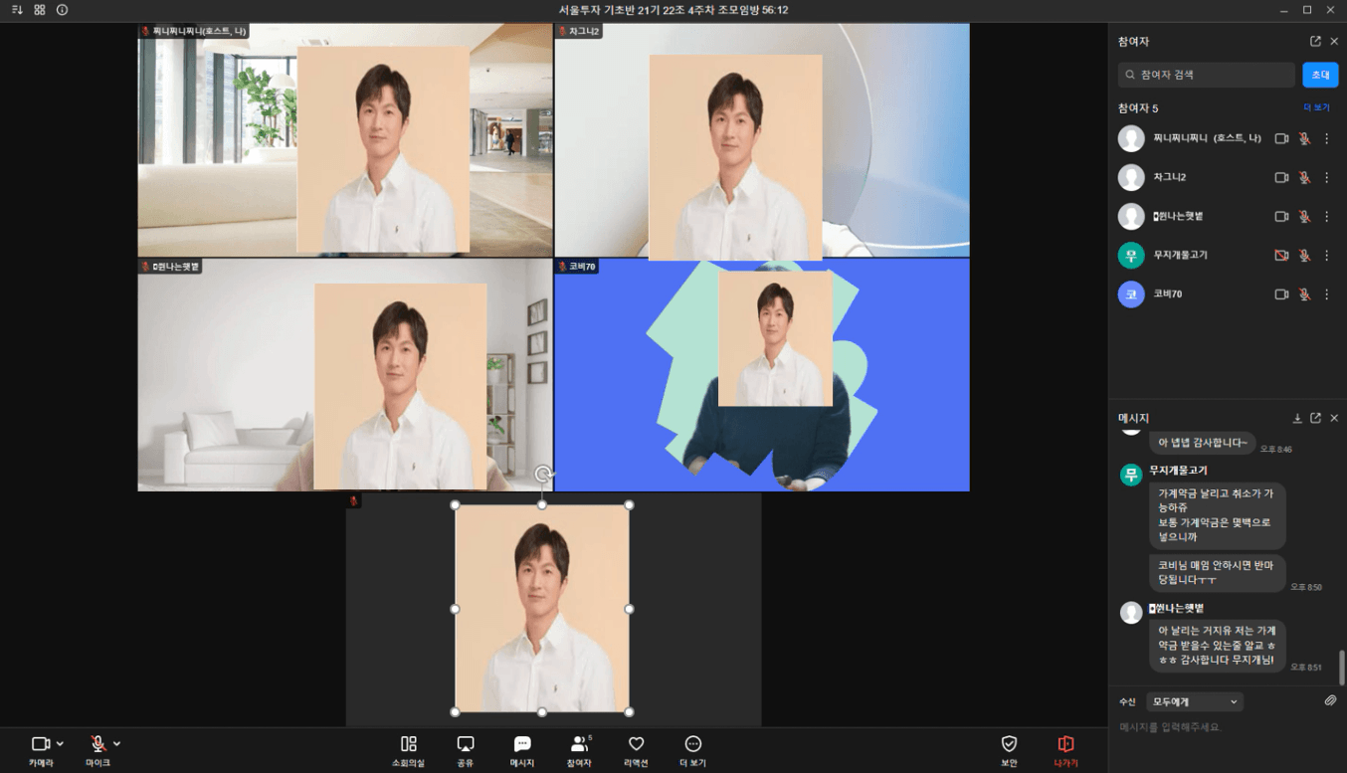This screenshot has height=773, width=1347.
Task: Expand the camera options arrow
Action: [x=61, y=744]
